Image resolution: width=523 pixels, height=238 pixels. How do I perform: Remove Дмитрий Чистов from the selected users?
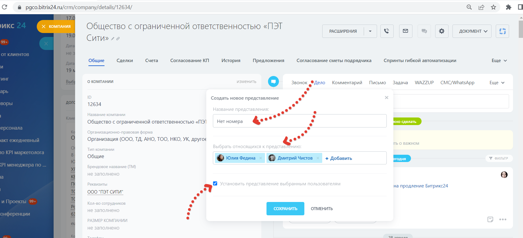[318, 158]
